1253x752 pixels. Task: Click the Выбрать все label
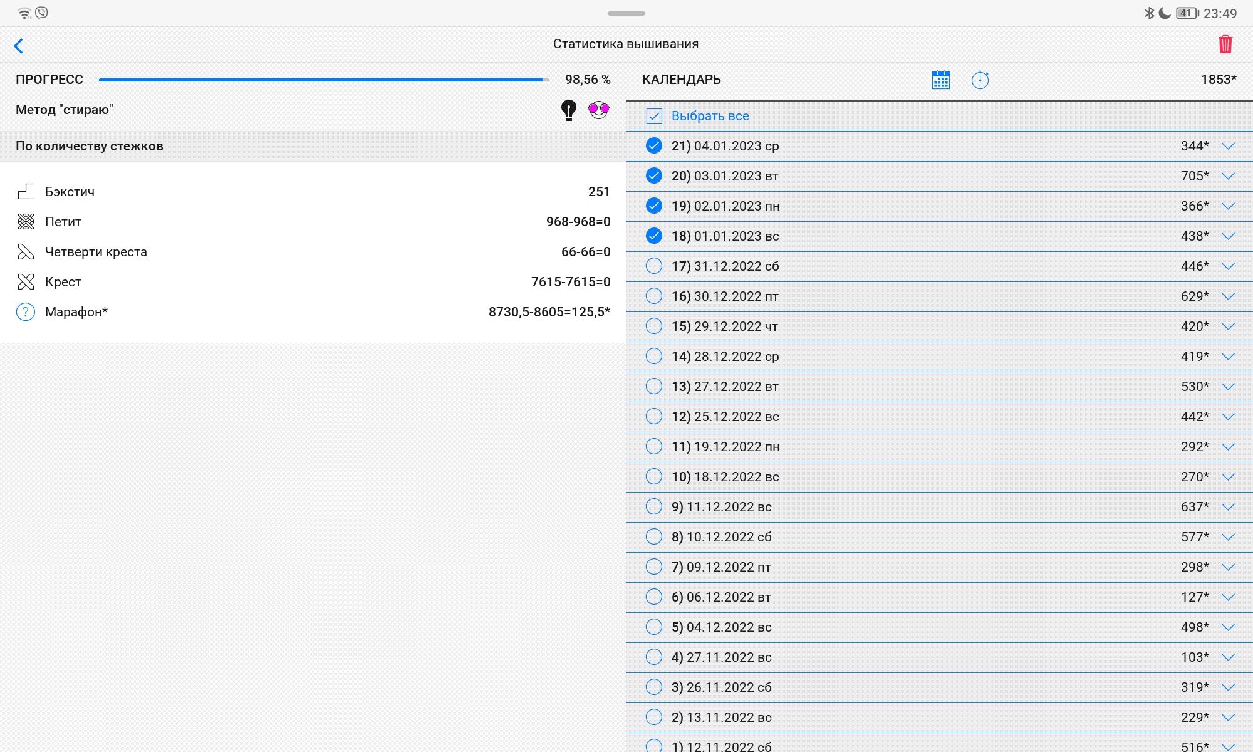click(x=710, y=116)
